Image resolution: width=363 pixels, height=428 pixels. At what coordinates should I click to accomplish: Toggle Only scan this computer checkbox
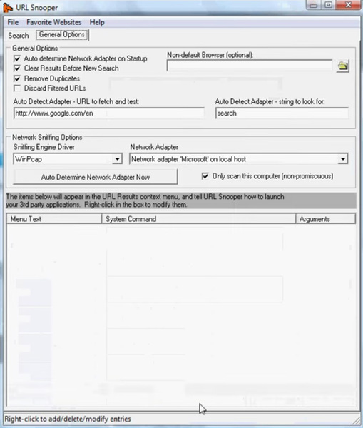pos(205,176)
